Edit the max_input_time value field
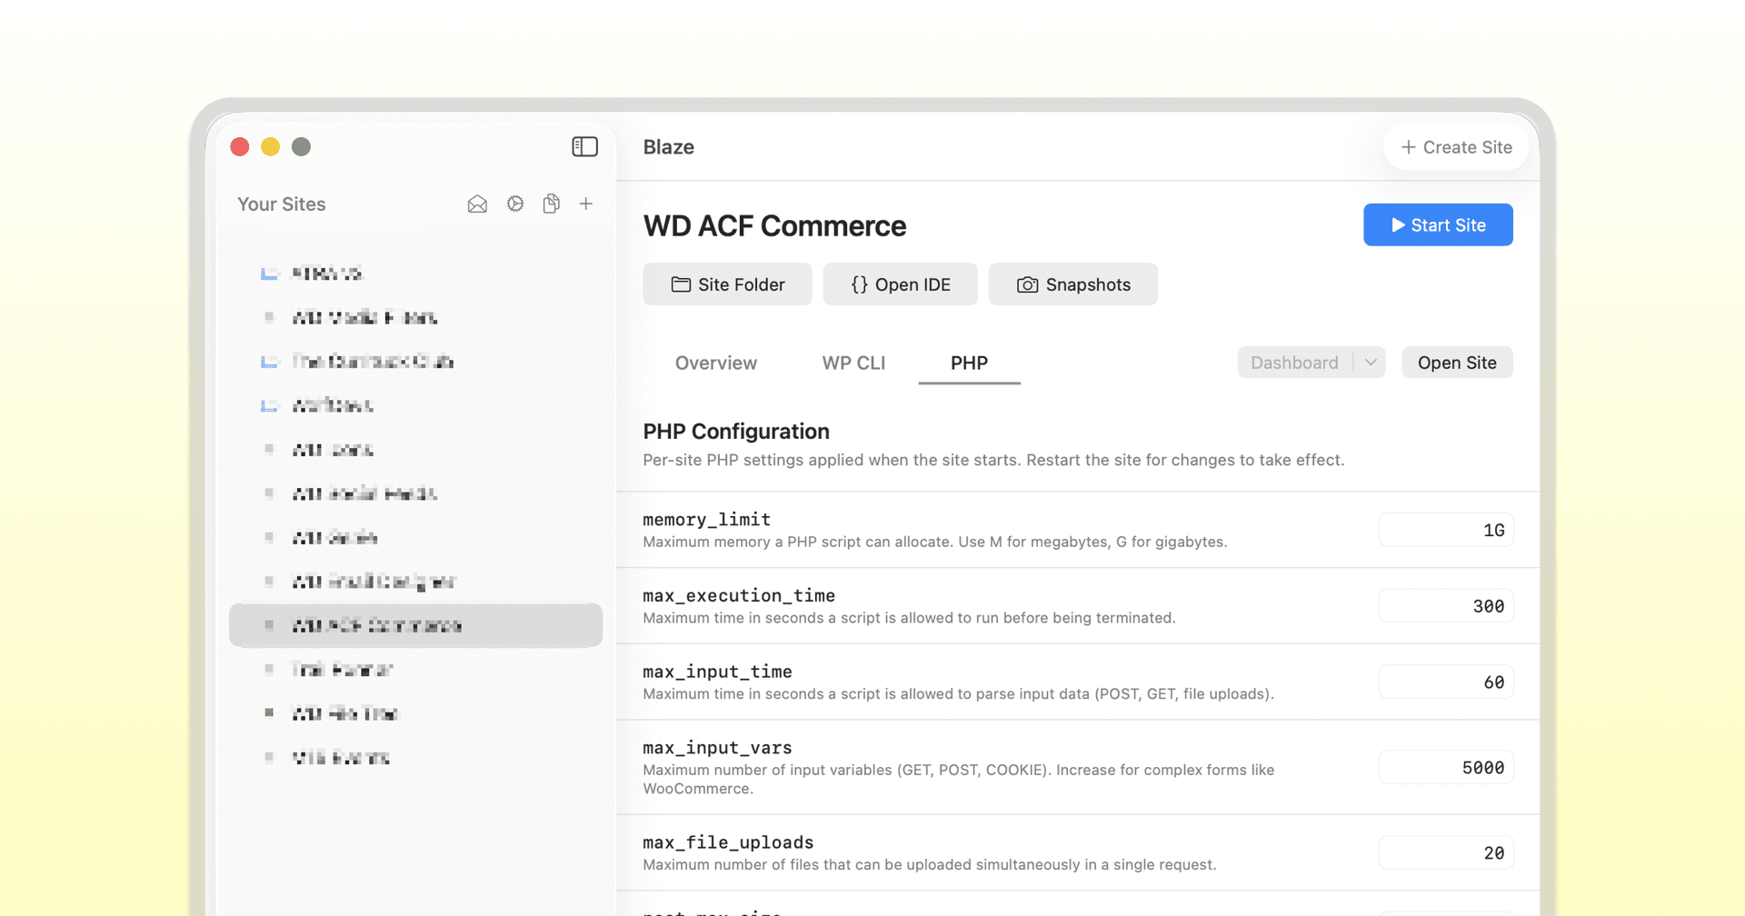The height and width of the screenshot is (916, 1745). coord(1446,682)
